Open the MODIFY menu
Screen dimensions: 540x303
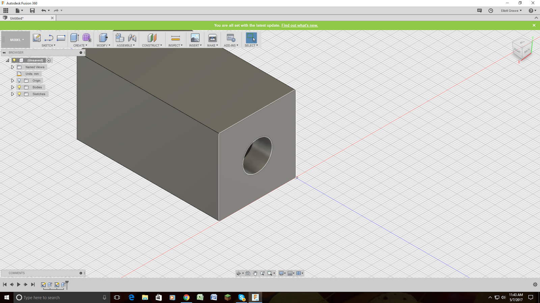pyautogui.click(x=103, y=45)
